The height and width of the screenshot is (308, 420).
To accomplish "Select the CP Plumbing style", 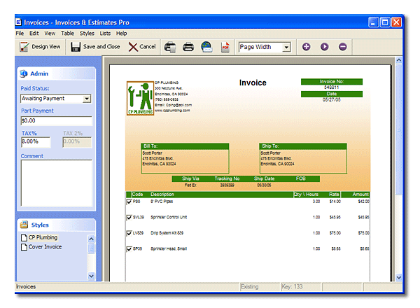I will click(x=43, y=237).
